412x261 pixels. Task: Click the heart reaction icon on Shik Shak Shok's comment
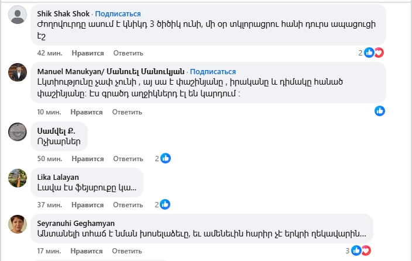click(379, 53)
